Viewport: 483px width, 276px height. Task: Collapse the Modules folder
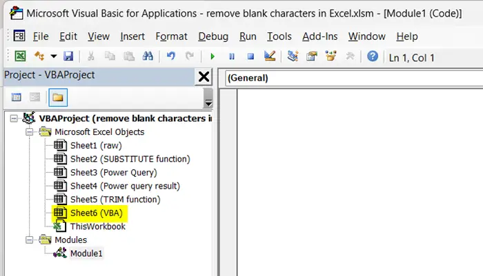click(x=29, y=240)
